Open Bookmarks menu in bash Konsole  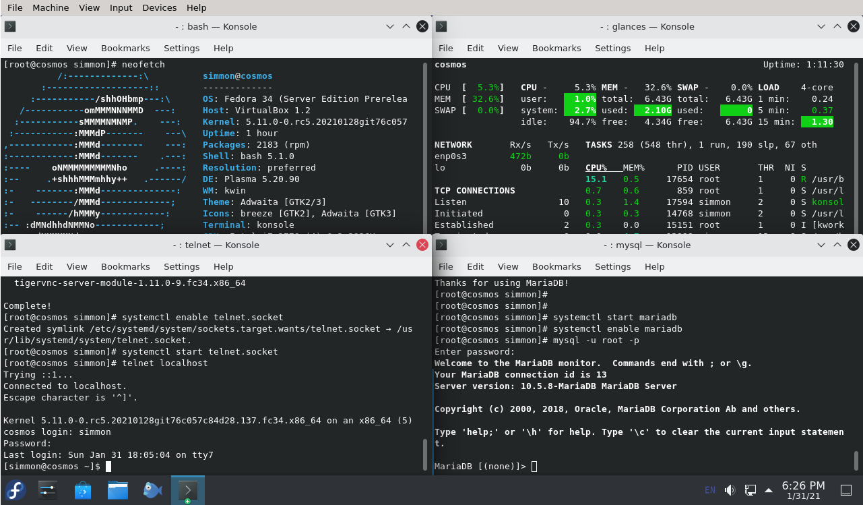tap(125, 49)
